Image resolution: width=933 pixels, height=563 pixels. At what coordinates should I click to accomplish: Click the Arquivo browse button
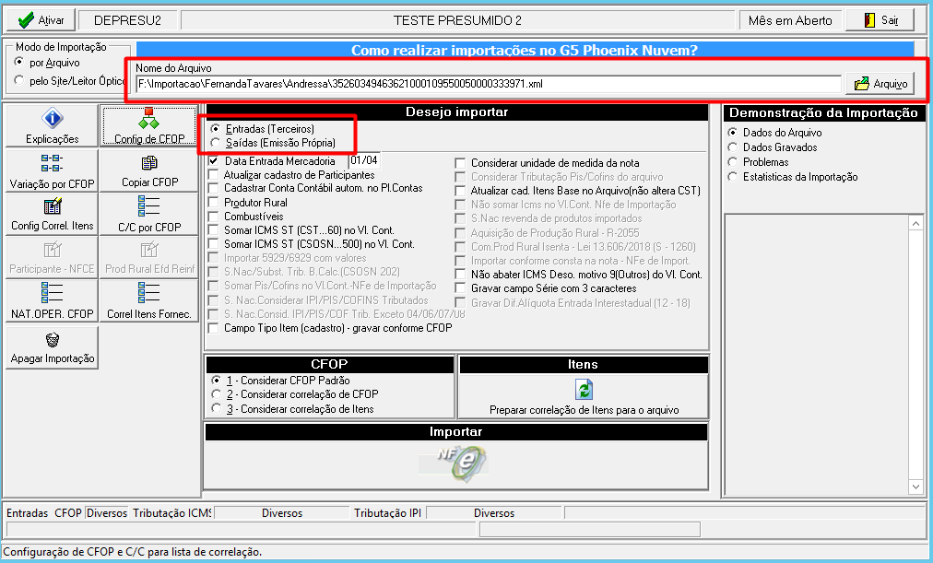880,84
